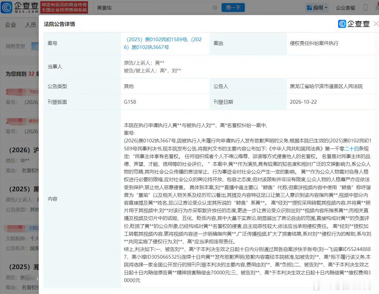
Task: Select the 企业 tab
Action: [x=10, y=25]
